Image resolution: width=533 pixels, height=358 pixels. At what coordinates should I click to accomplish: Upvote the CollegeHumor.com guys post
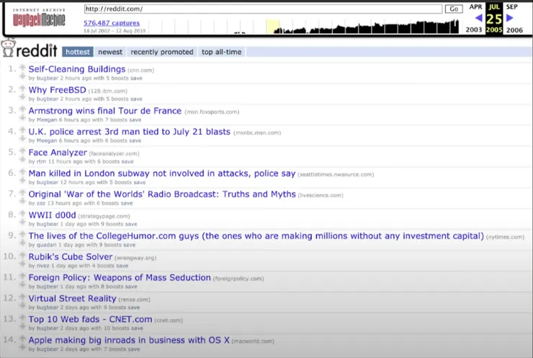pyautogui.click(x=22, y=234)
